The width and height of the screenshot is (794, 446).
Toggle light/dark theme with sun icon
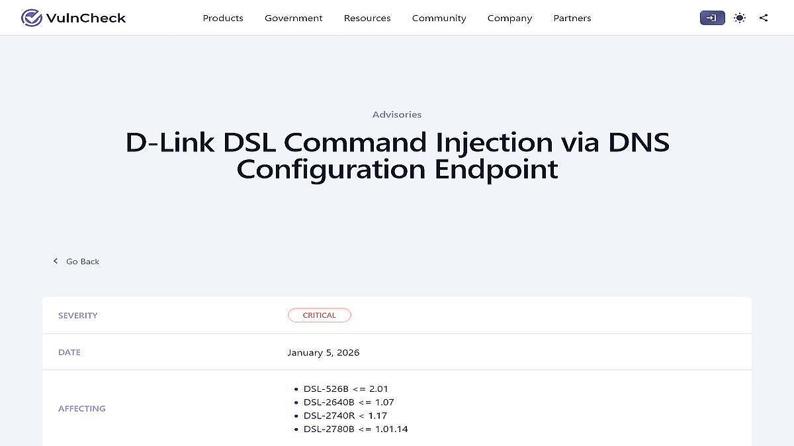point(740,18)
